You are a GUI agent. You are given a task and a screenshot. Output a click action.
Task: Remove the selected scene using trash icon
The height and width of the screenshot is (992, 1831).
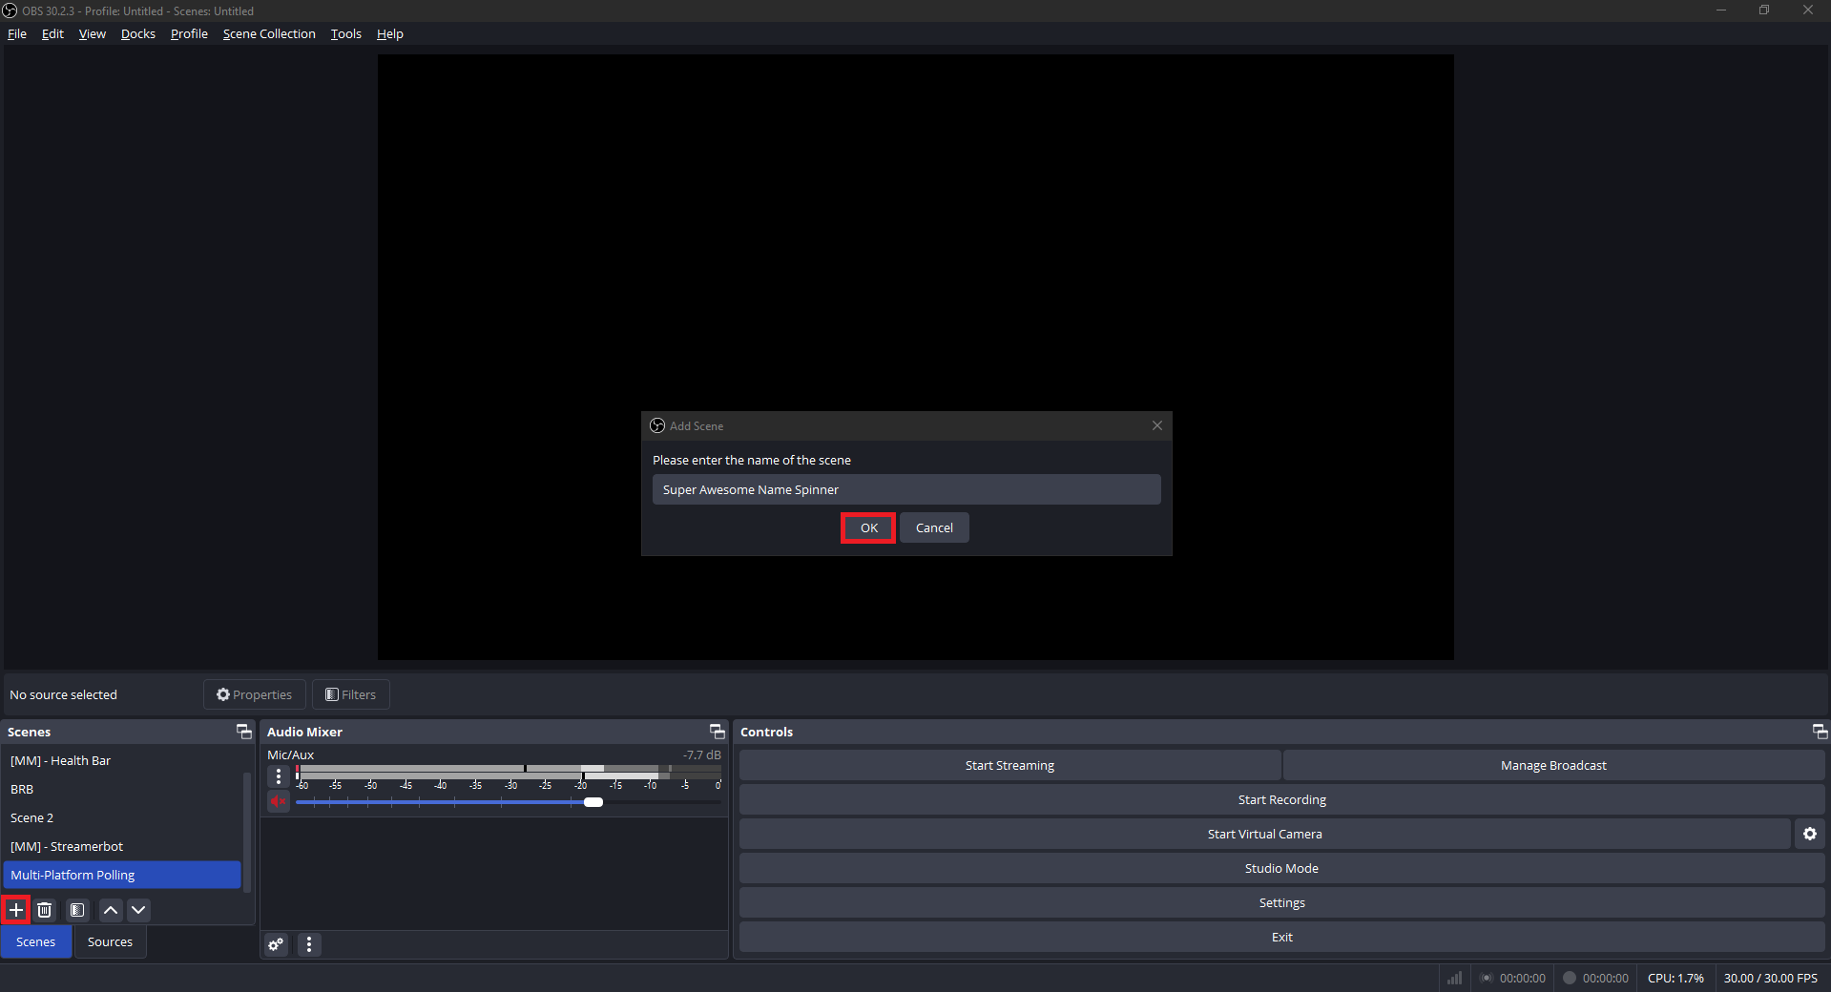tap(45, 910)
